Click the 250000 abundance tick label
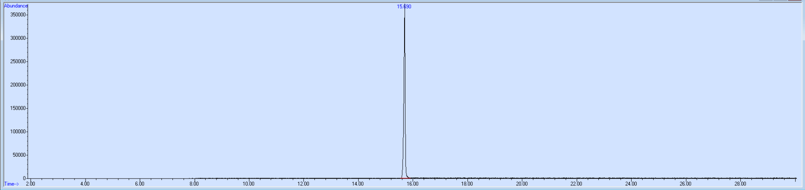805x190 pixels. 18,61
